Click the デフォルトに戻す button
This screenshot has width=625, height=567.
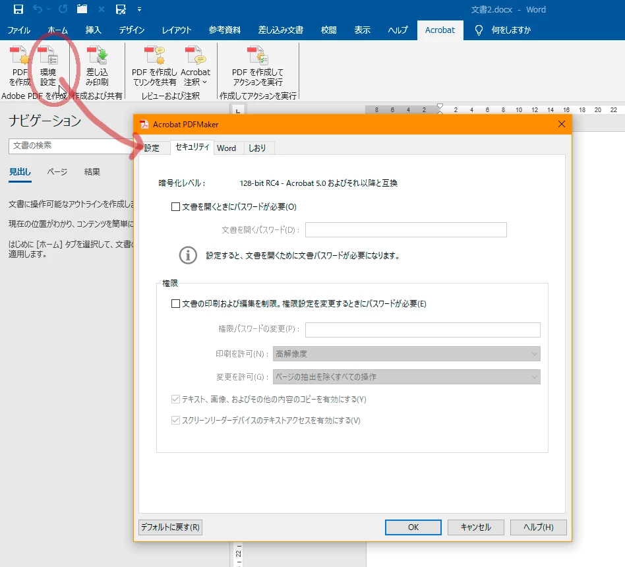tap(170, 527)
